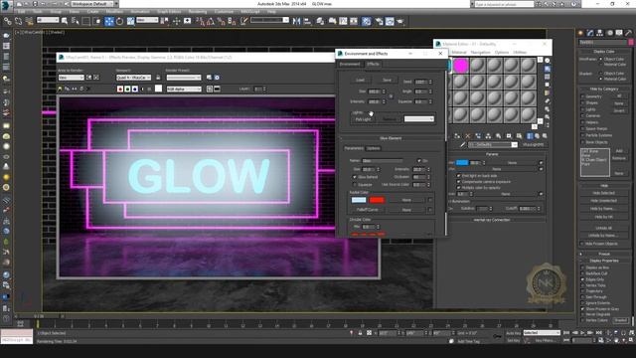Toggle Lights checkbox in Hide by Category

pos(583,109)
